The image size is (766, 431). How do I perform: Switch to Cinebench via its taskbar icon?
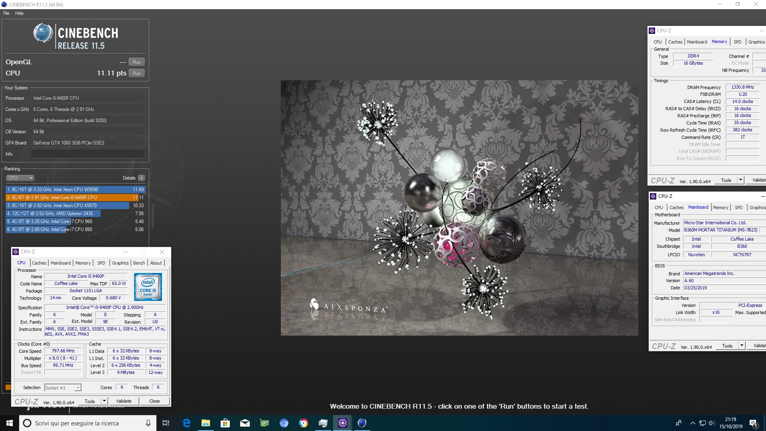coord(362,423)
